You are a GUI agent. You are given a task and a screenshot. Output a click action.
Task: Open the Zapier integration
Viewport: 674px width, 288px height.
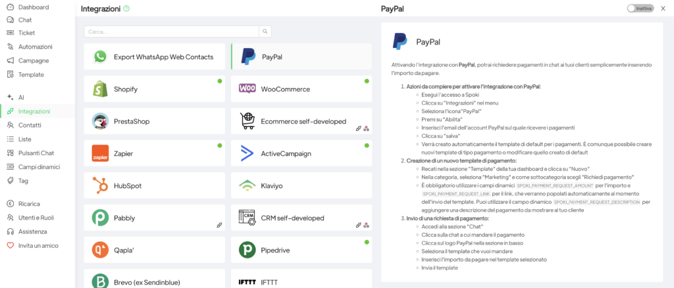pyautogui.click(x=155, y=154)
